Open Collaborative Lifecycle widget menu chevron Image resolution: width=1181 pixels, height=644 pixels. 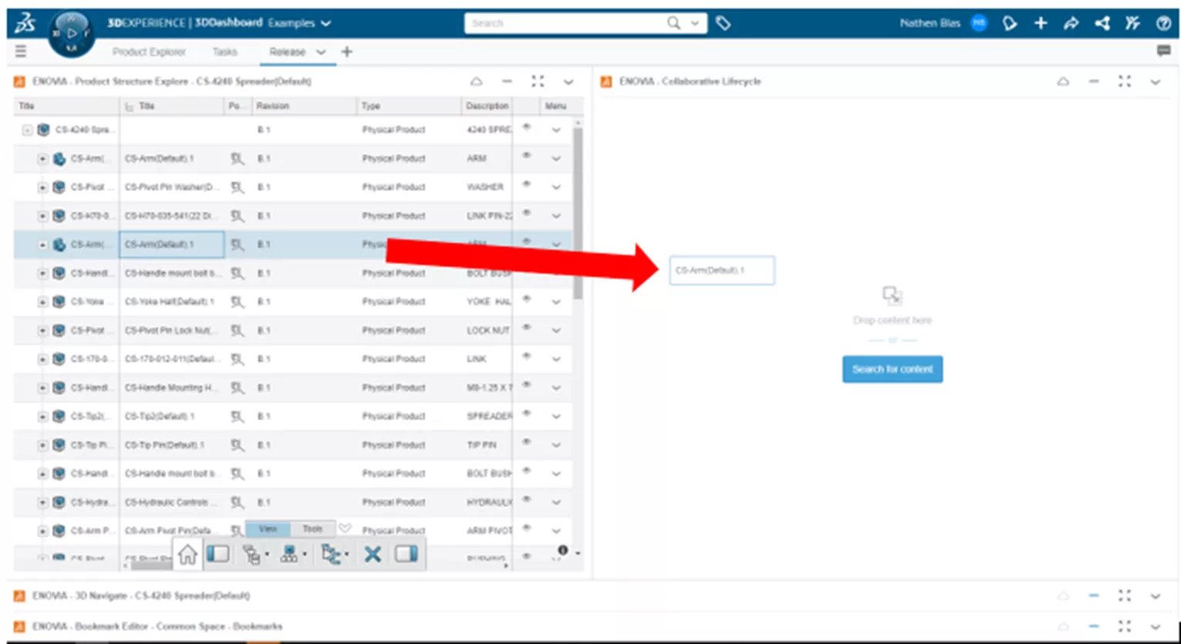click(x=1155, y=81)
